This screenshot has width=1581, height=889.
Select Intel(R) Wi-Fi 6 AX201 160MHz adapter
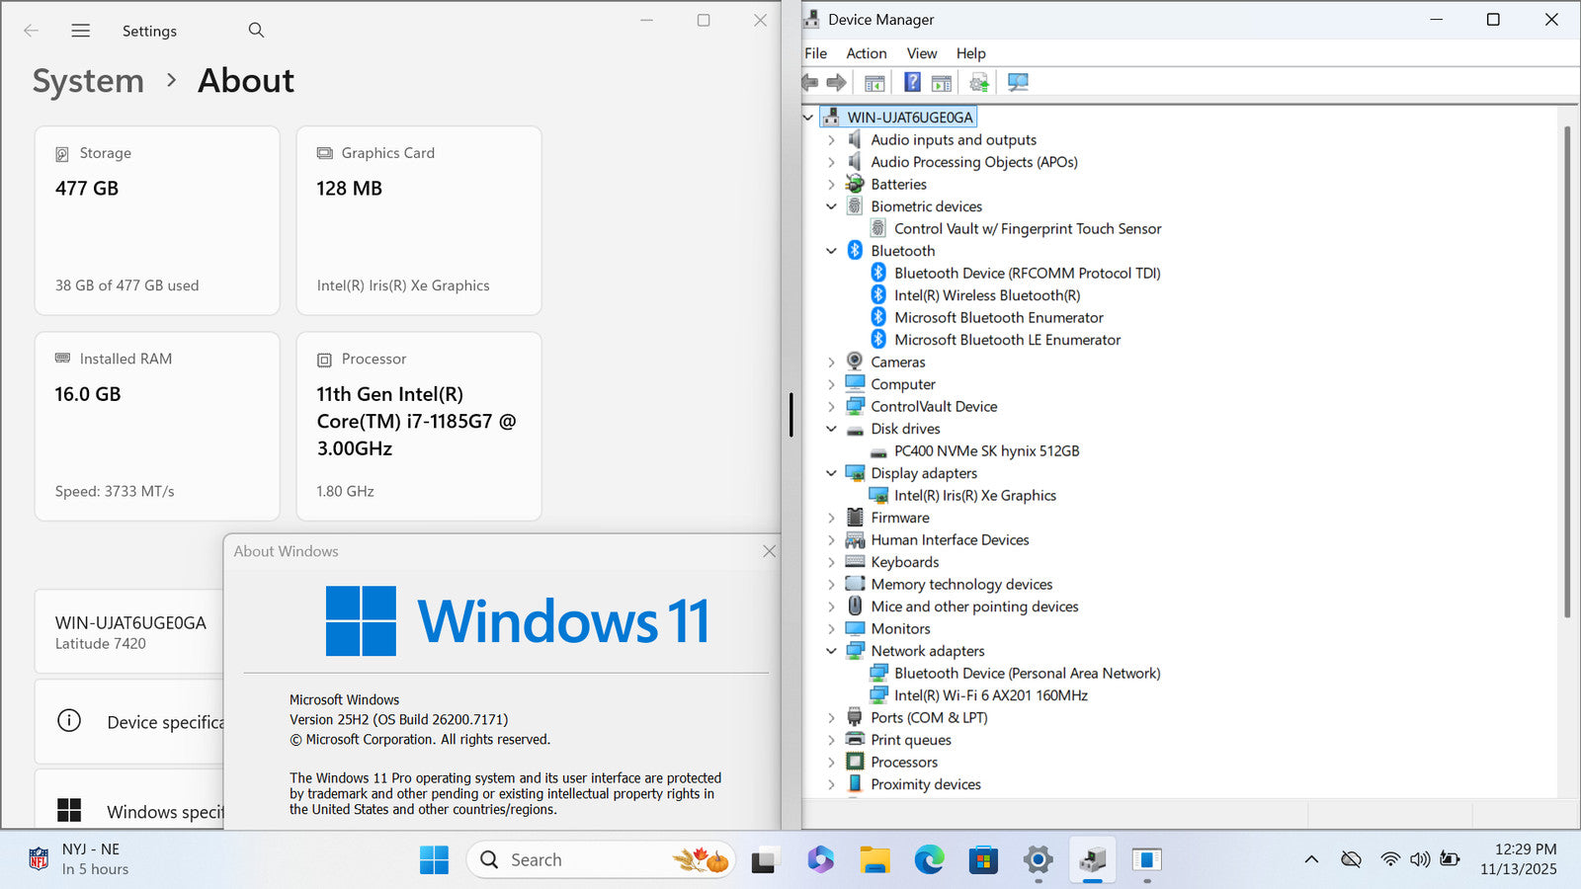click(x=990, y=695)
